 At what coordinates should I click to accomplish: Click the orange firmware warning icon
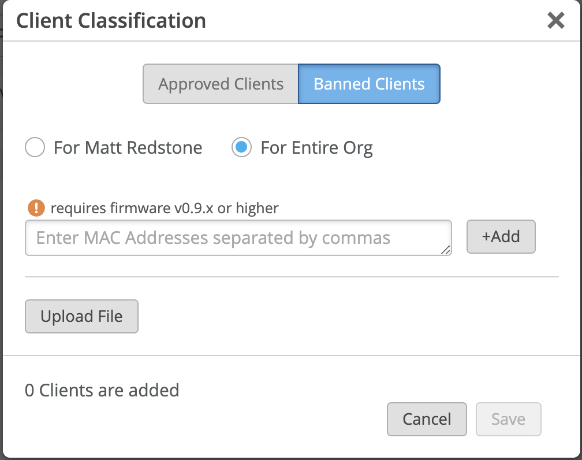click(x=36, y=207)
